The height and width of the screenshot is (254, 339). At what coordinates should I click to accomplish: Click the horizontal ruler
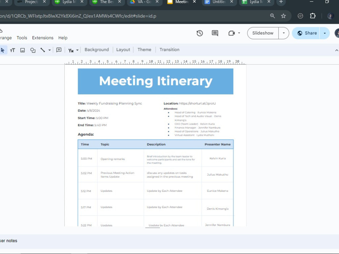[x=155, y=62]
